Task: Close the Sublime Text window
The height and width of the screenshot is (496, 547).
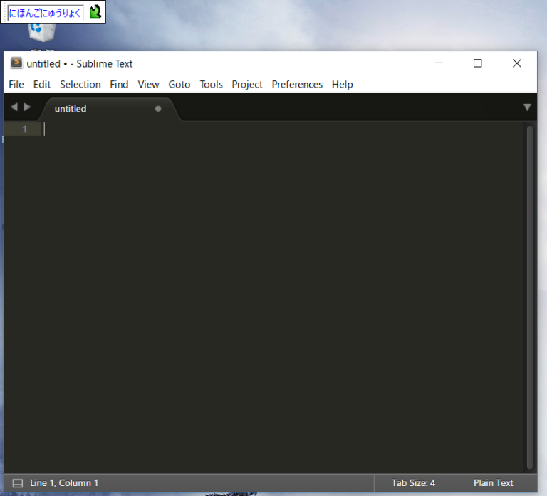Action: point(516,63)
